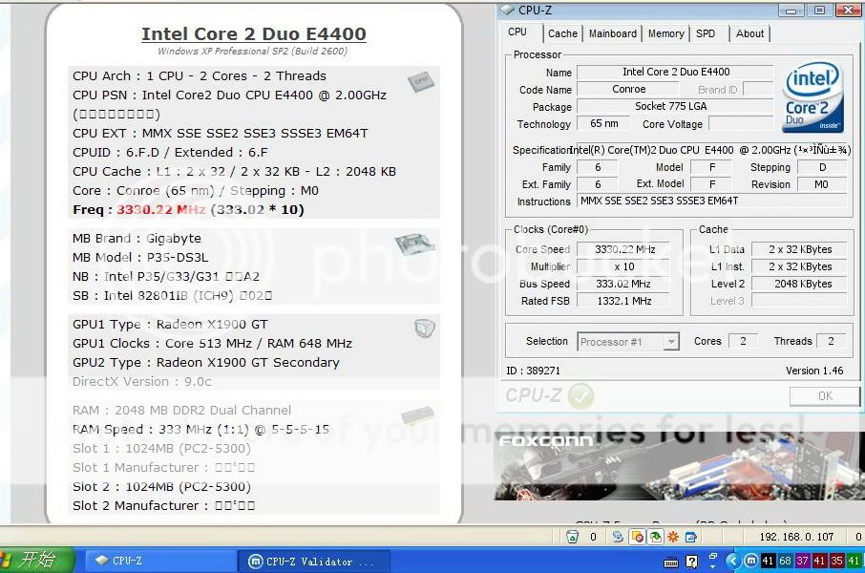
Task: Click the GPU icon beside GPU1 Type
Action: (x=424, y=329)
